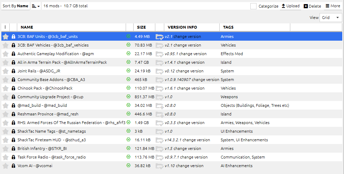The width and height of the screenshot is (344, 174).
Task: Click green status icon for 3CB: BAF Vehicles
Action: tap(128, 45)
